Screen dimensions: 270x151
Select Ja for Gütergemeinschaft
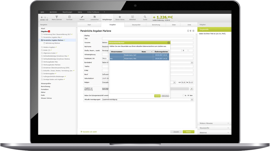(x=183, y=95)
